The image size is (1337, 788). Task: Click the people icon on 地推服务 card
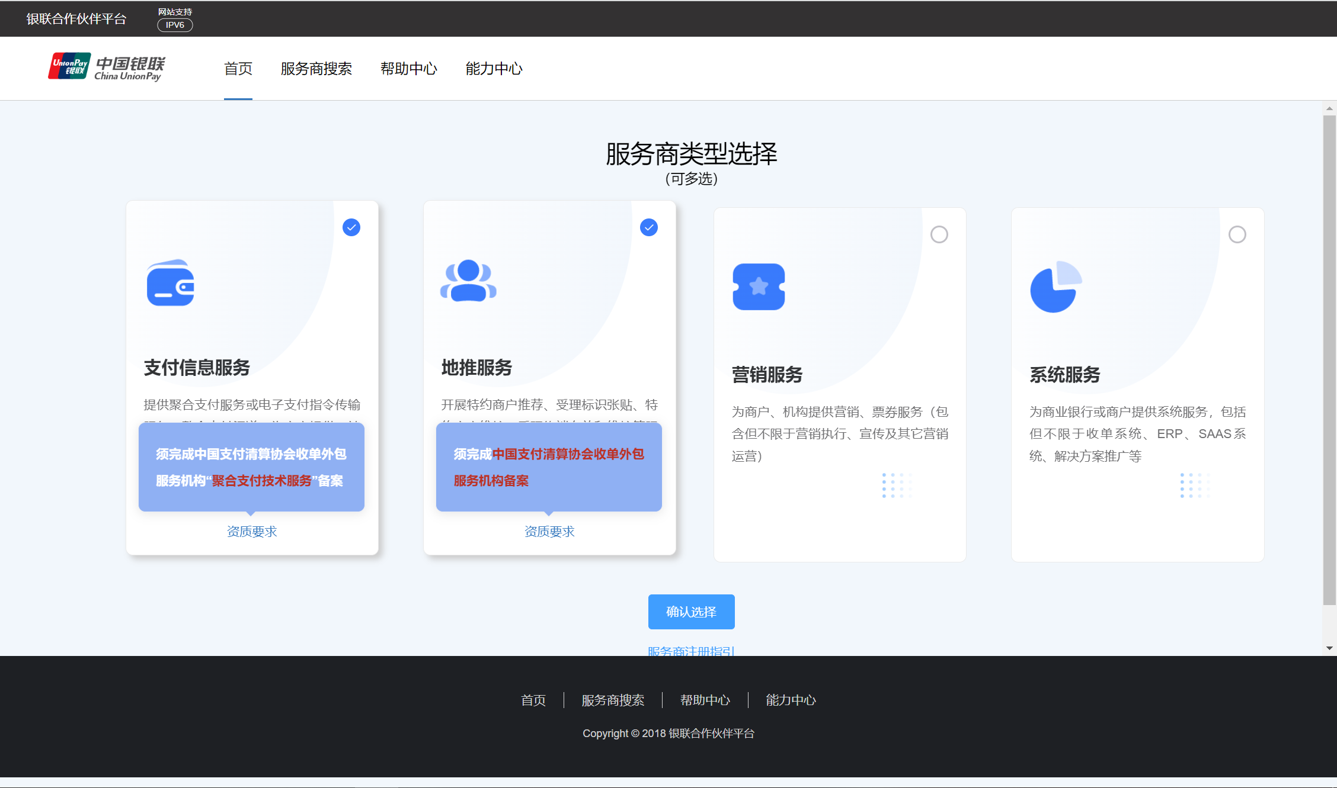pyautogui.click(x=468, y=281)
